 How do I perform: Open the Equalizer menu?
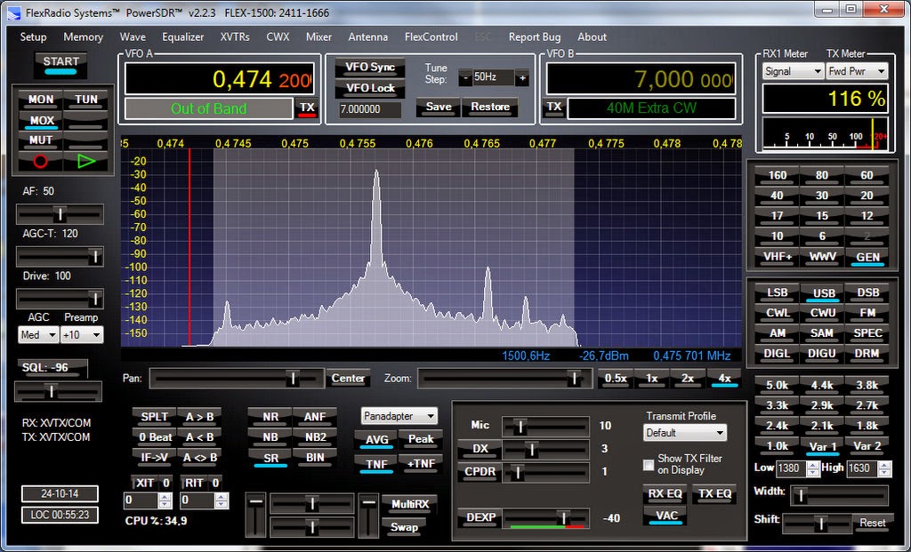[x=183, y=36]
